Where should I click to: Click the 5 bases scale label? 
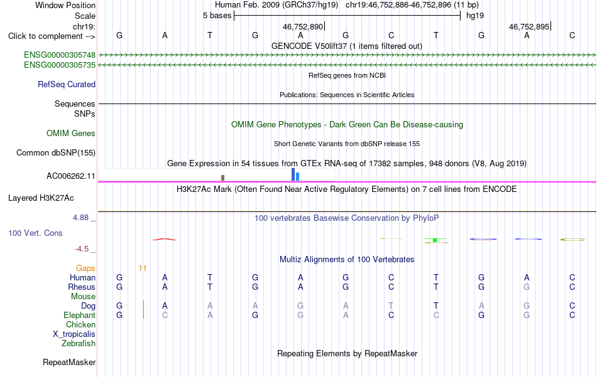217,16
